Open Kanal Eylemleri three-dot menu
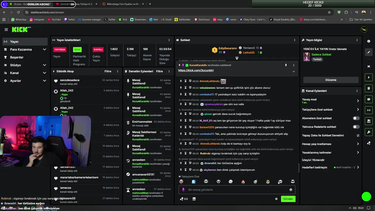375x211 pixels. 357,91
